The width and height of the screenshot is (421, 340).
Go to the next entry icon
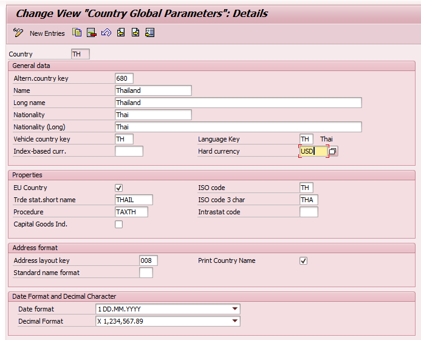[135, 32]
